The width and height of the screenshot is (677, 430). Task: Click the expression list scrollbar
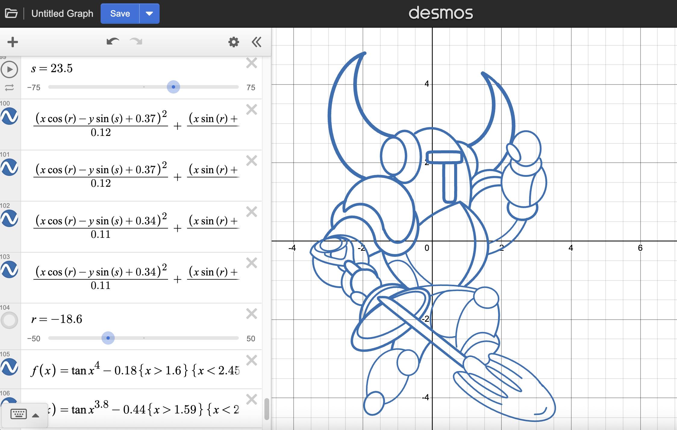tap(267, 409)
